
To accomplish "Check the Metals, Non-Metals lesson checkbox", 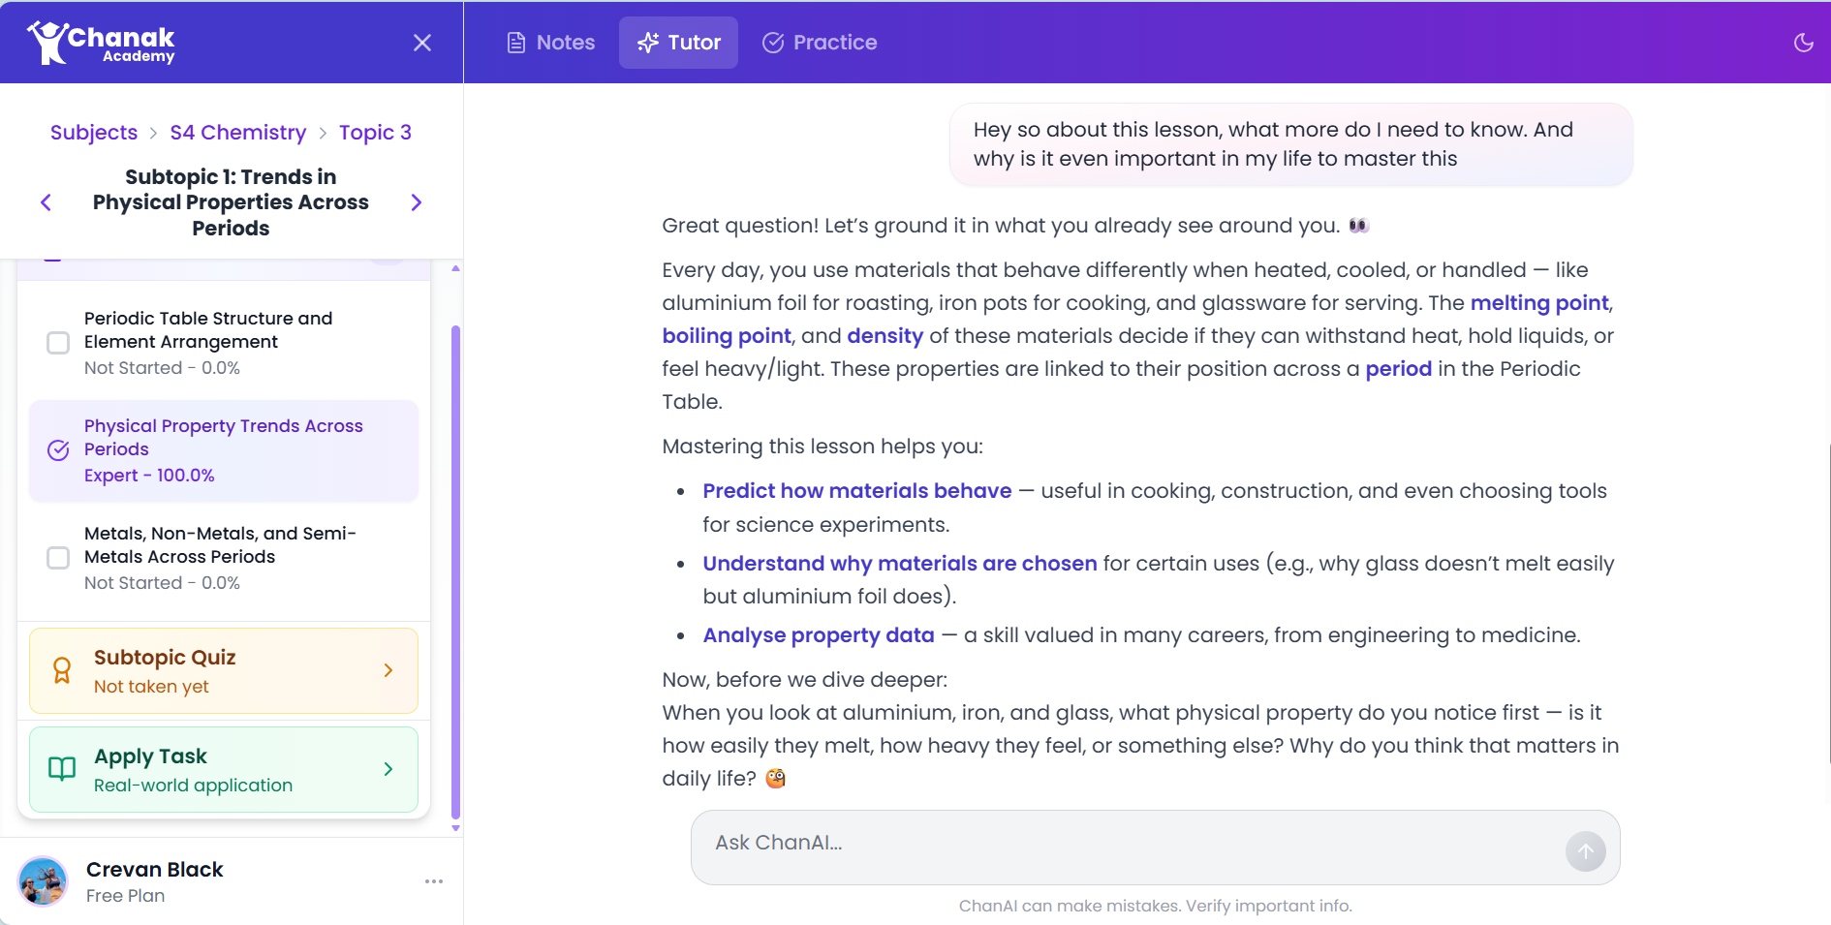I will [58, 558].
